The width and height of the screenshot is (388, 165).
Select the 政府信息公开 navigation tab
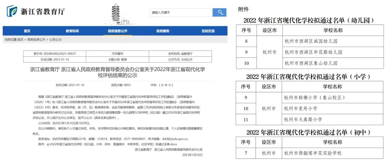coord(117,31)
